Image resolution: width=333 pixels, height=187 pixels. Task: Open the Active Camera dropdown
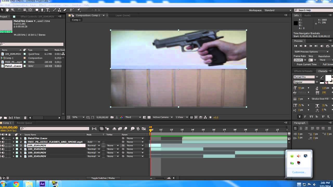[163, 117]
